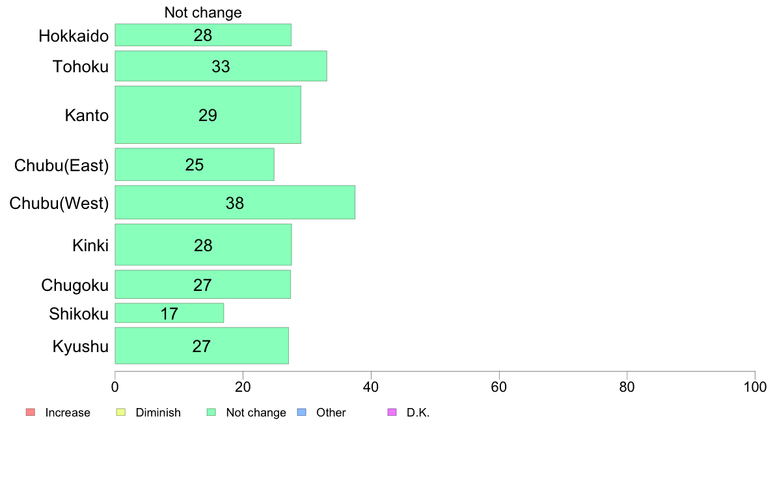This screenshot has width=773, height=479.
Task: Select the Chubu(West) bar showing 38
Action: (235, 203)
